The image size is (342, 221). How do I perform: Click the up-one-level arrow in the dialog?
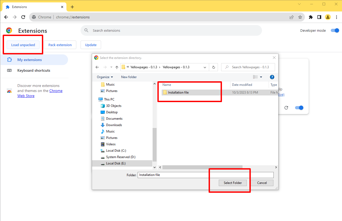[x=117, y=67]
